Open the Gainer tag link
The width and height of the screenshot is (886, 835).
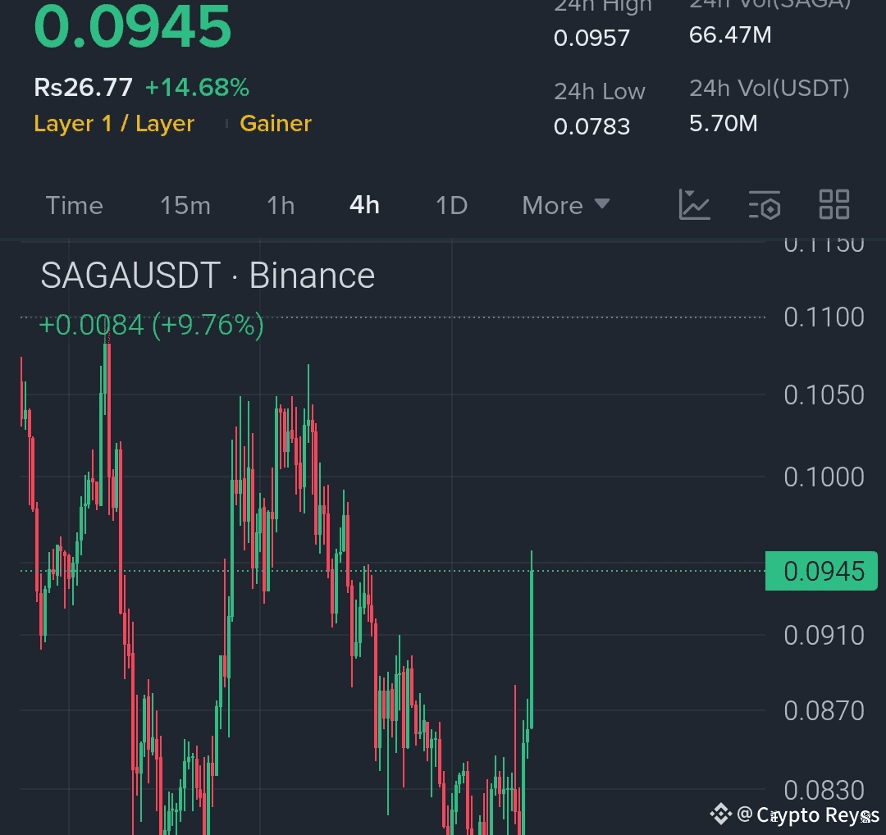pyautogui.click(x=276, y=123)
